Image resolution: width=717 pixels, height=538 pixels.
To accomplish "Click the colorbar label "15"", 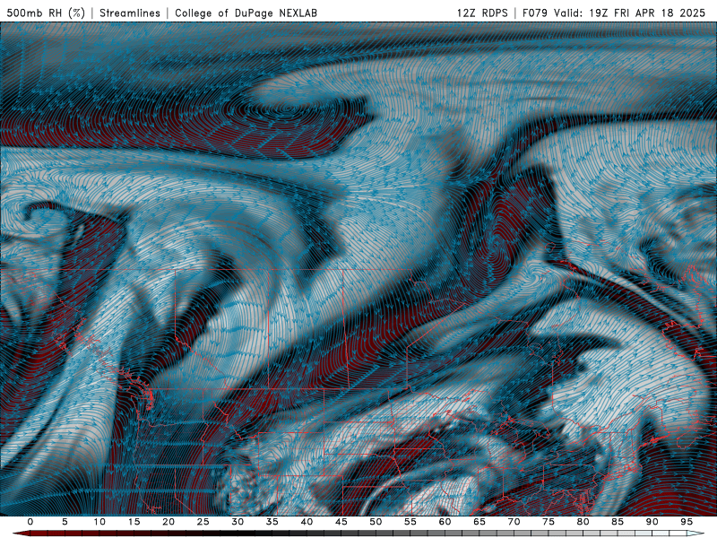I will point(134,522).
